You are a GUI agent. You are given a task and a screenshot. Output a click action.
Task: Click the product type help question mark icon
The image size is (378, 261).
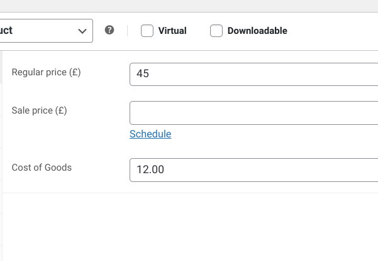tap(109, 30)
